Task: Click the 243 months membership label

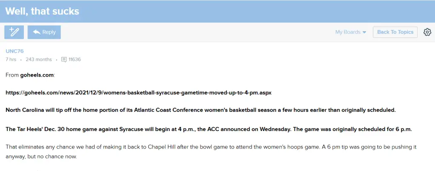Action: pyautogui.click(x=39, y=60)
